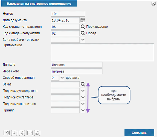This screenshot has height=137, width=157.
Task: Click into the Примечание text area
Action: (x=102, y=52)
